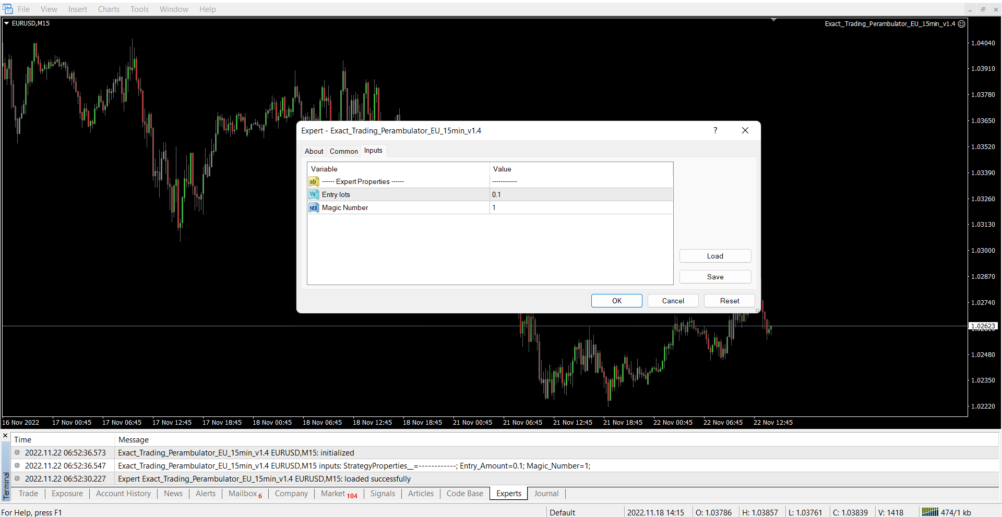Click the Expert Properties 'ab' string icon

(x=313, y=181)
